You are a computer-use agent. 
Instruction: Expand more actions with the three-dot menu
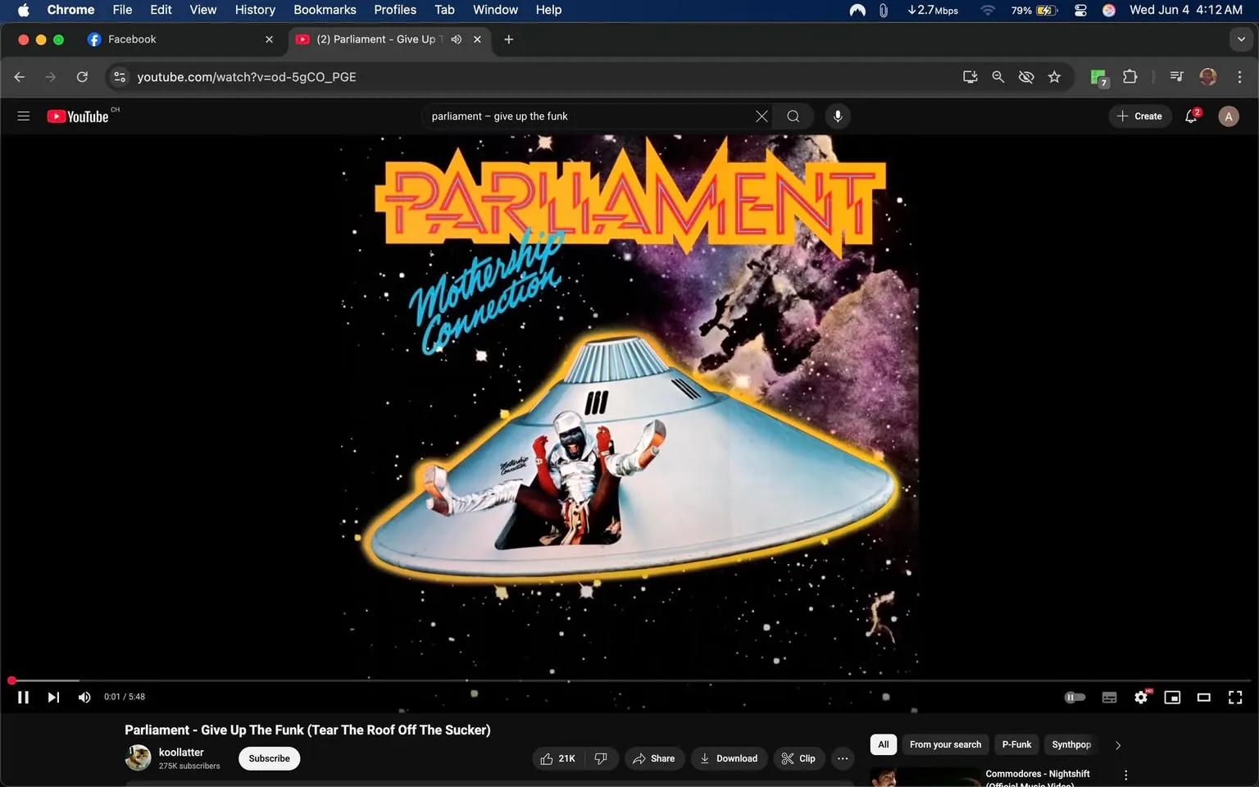tap(842, 758)
